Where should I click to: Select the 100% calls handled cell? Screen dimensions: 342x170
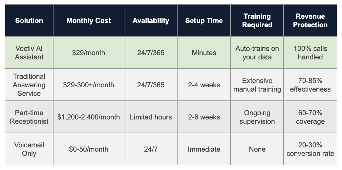(310, 53)
